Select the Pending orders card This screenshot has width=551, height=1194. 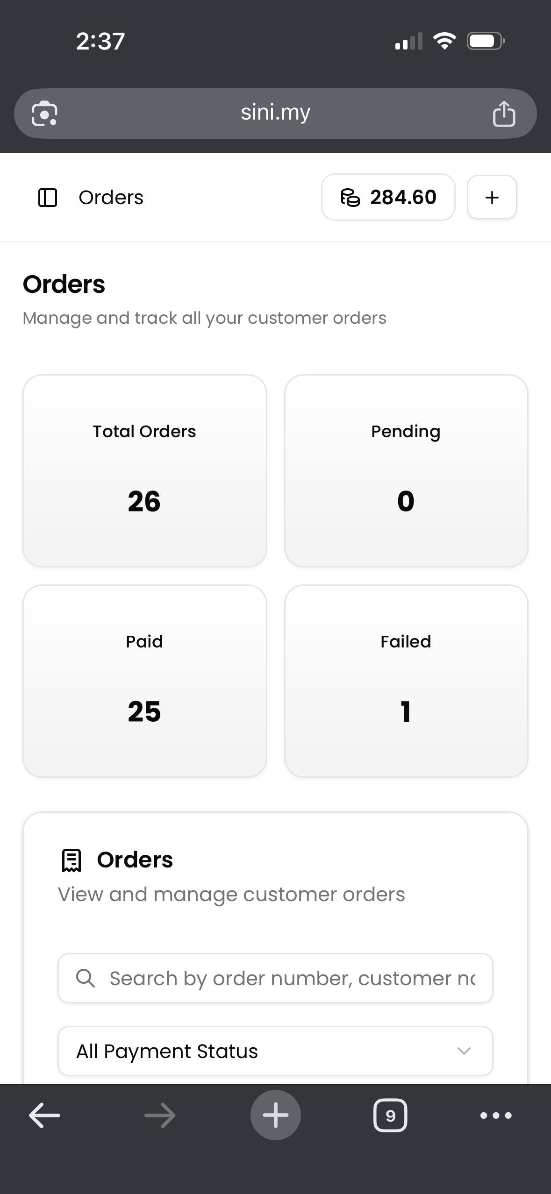coord(406,471)
